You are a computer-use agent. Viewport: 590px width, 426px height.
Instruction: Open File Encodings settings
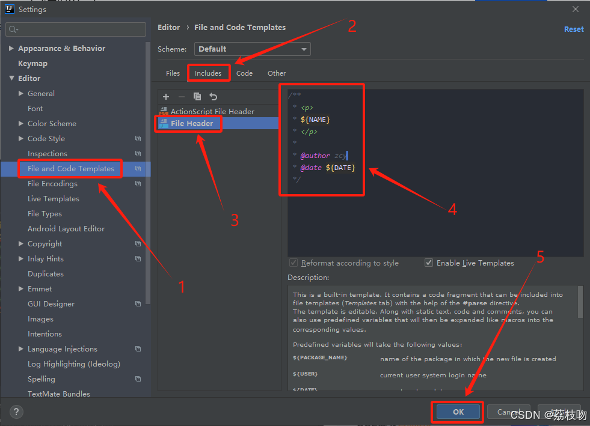[52, 184]
